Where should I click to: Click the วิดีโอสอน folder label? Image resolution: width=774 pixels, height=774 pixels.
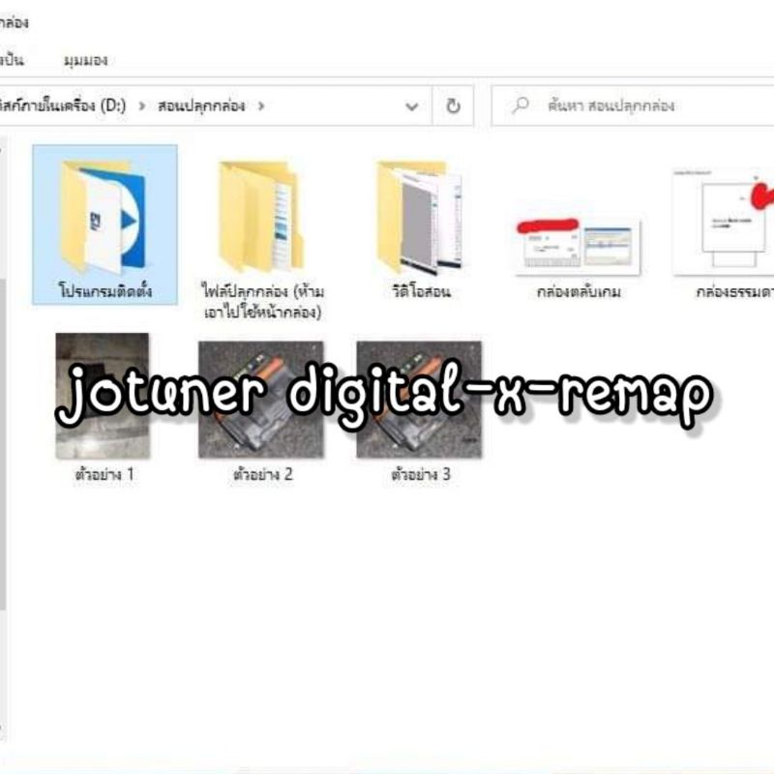pos(421,292)
